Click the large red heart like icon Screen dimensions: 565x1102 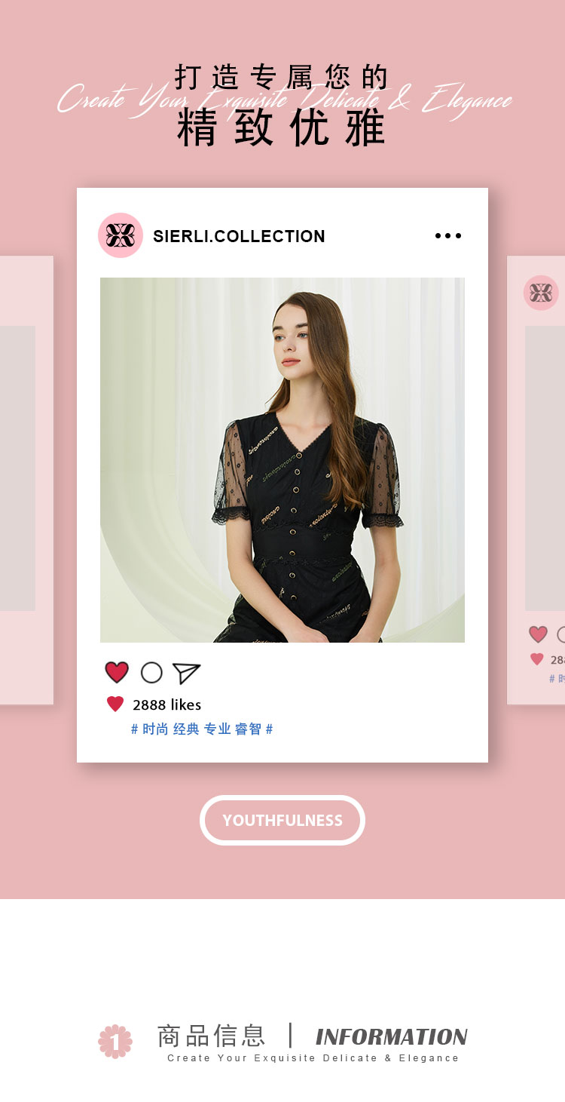[x=117, y=672]
